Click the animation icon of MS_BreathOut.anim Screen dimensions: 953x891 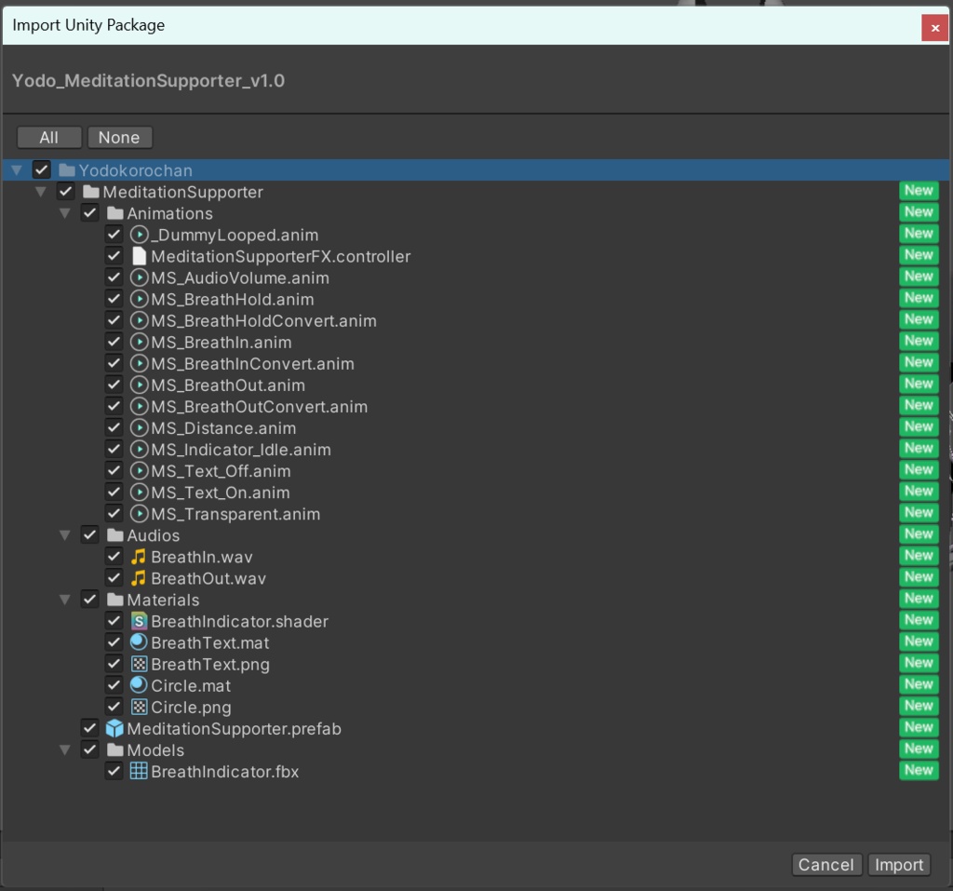(x=140, y=385)
